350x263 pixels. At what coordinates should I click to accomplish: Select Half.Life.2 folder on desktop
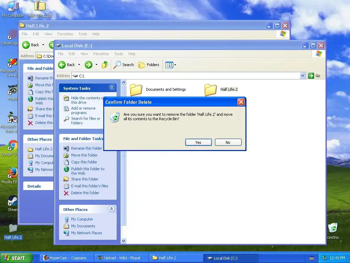coord(13,232)
